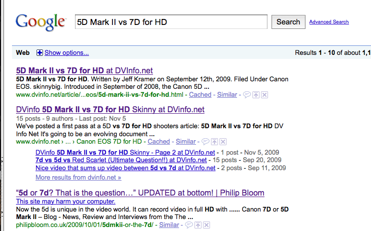Screen dimensions: 371x231
Task: Click comment bubble icon on Canon EOS 7D forum result
Action: point(205,142)
